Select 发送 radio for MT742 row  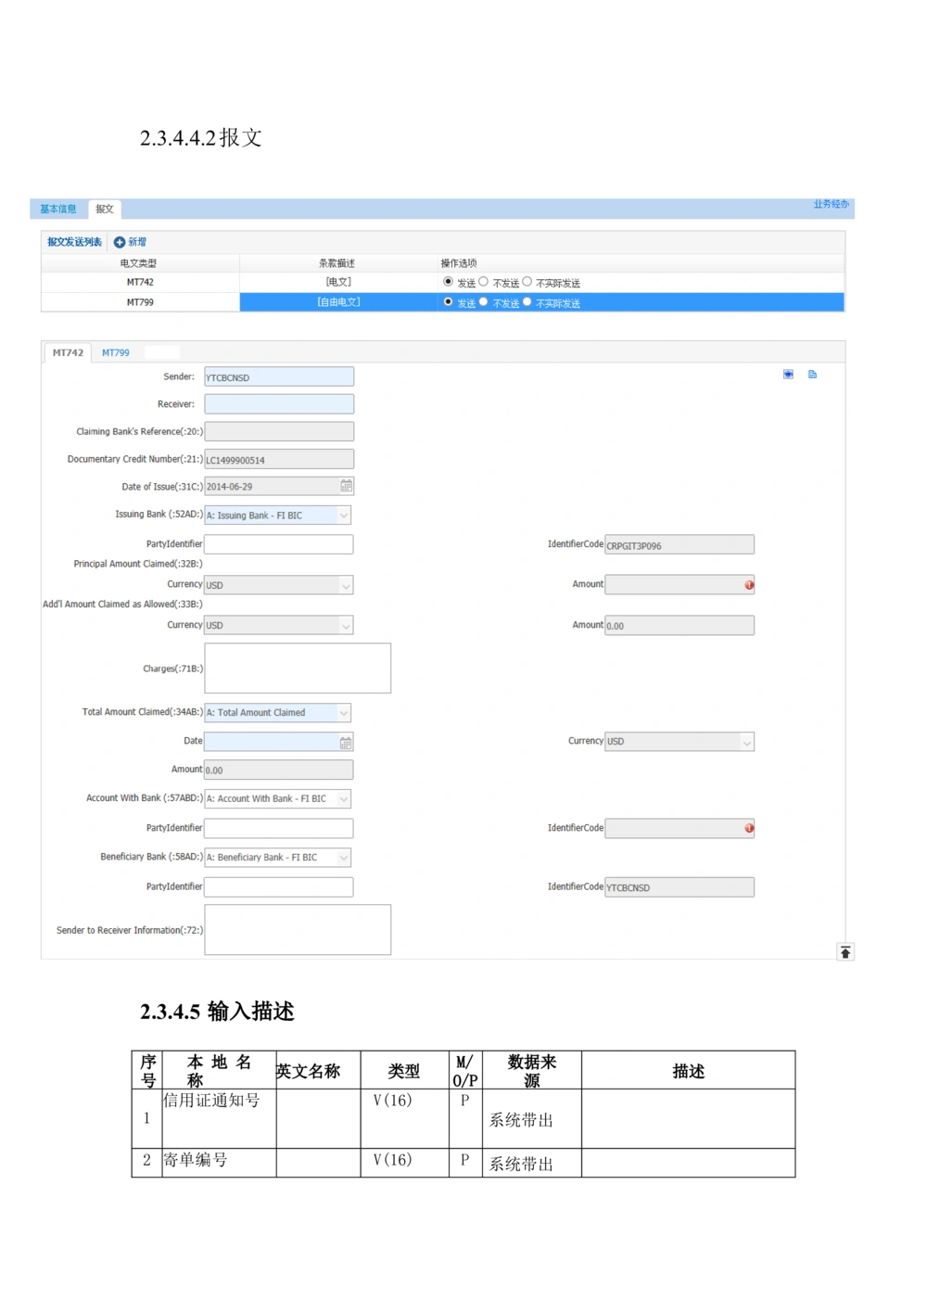click(x=448, y=281)
